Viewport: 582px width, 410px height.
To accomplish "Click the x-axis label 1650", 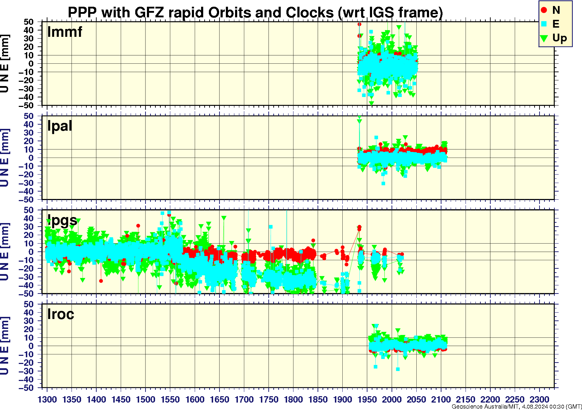I will pos(219,400).
